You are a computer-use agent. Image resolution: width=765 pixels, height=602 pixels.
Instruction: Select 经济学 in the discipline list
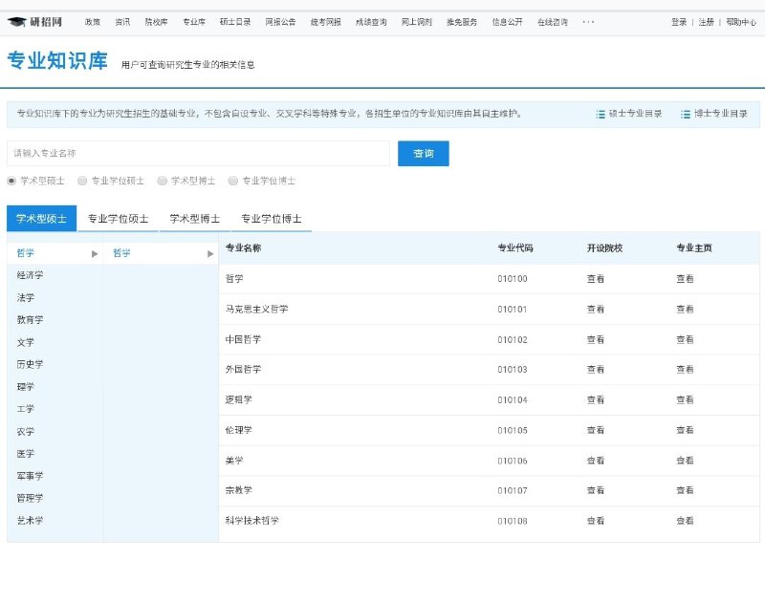[31, 275]
